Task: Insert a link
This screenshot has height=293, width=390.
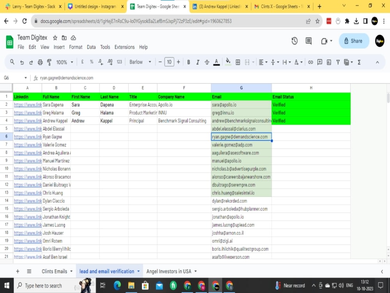Action: coord(310,62)
